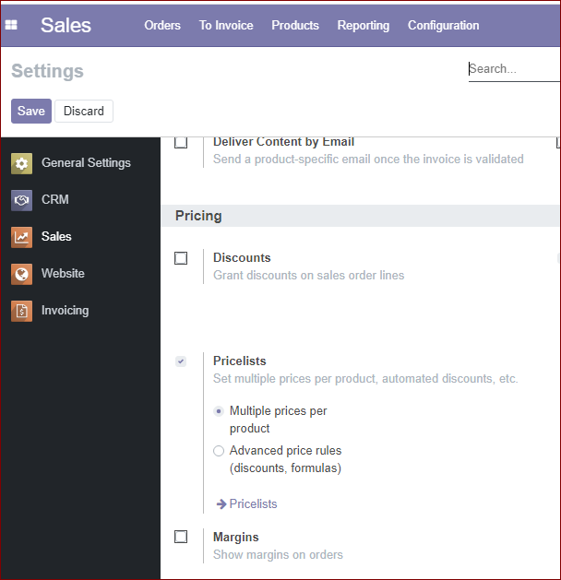561x580 pixels.
Task: Open the Reporting menu
Action: 364,25
